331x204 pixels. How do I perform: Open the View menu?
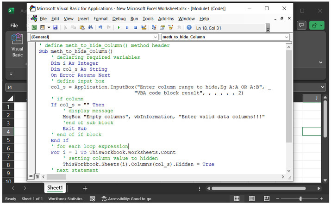(69, 19)
